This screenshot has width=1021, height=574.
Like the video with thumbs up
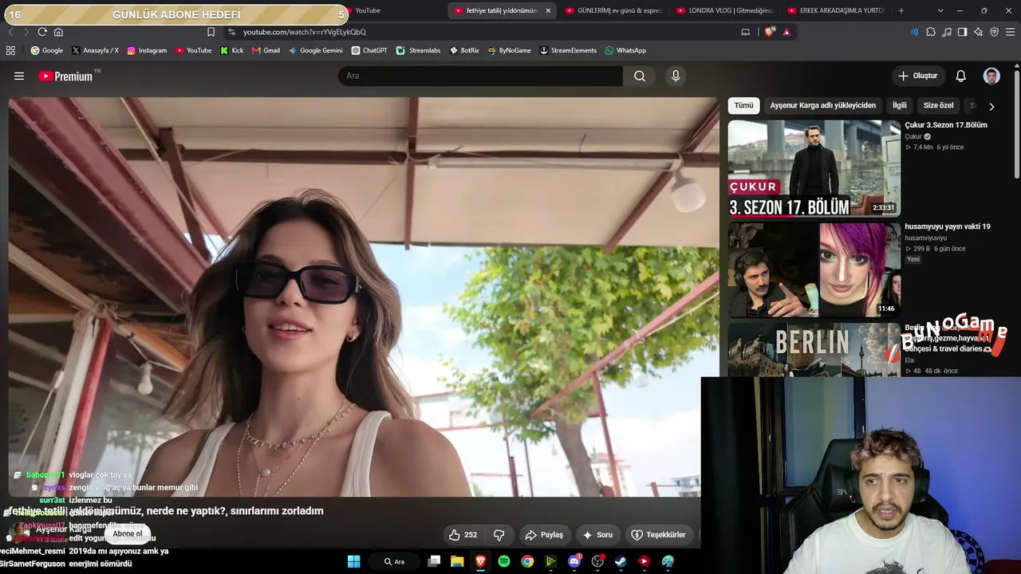[463, 535]
